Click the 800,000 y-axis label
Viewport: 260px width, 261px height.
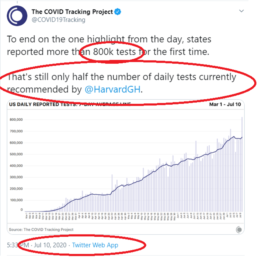(16, 120)
